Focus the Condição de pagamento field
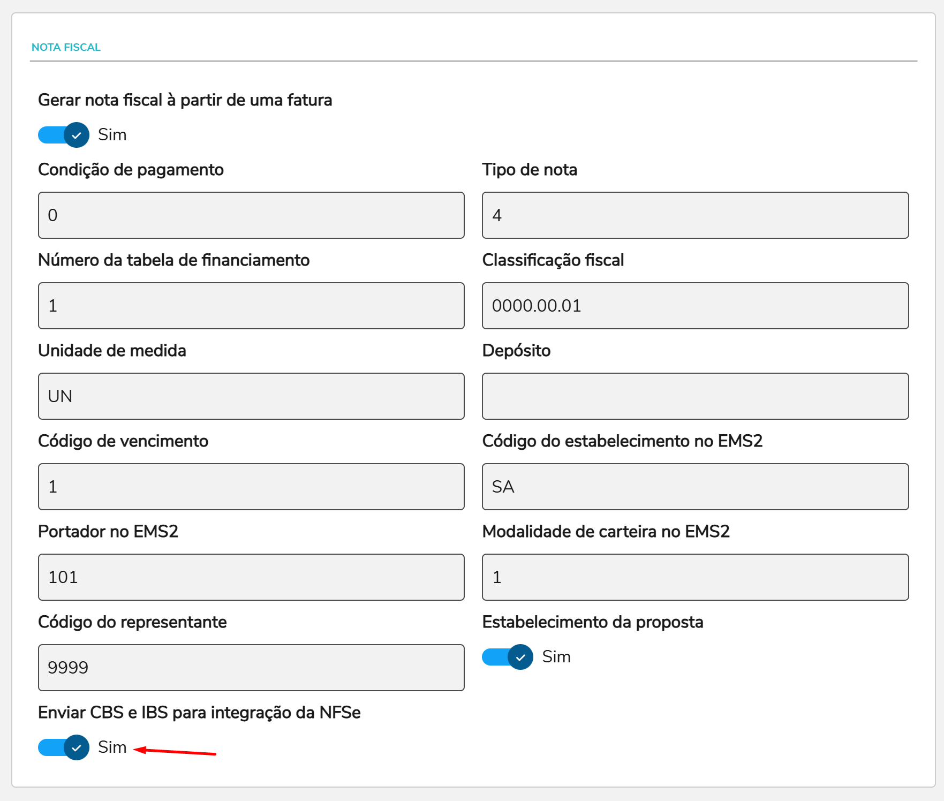This screenshot has height=801, width=944. coord(251,215)
